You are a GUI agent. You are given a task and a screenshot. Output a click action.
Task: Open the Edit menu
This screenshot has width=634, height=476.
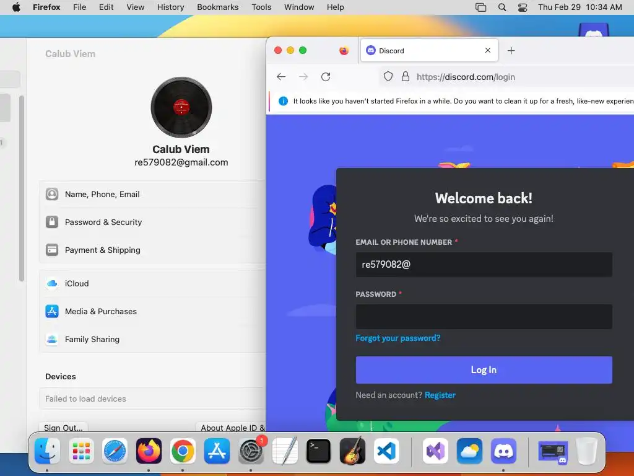coord(106,7)
